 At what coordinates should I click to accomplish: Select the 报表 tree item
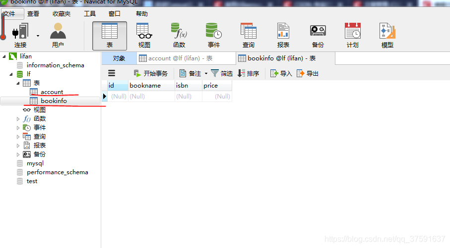pyautogui.click(x=40, y=146)
